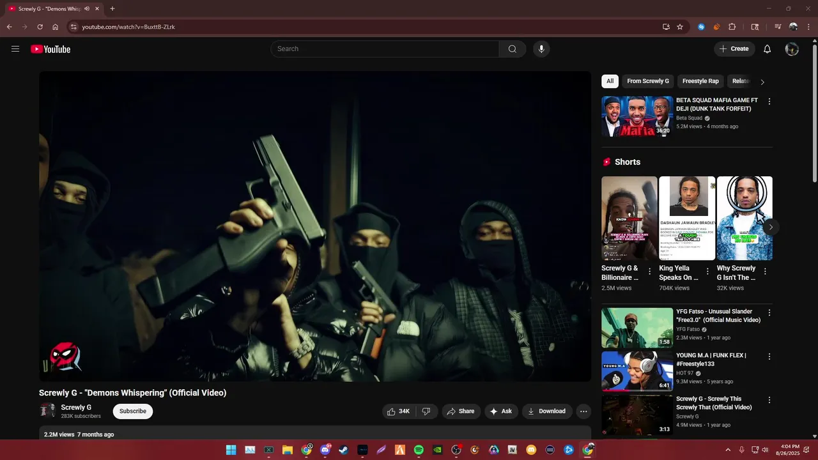Click the Ask button
Screen dimensions: 818x460
coord(501,411)
